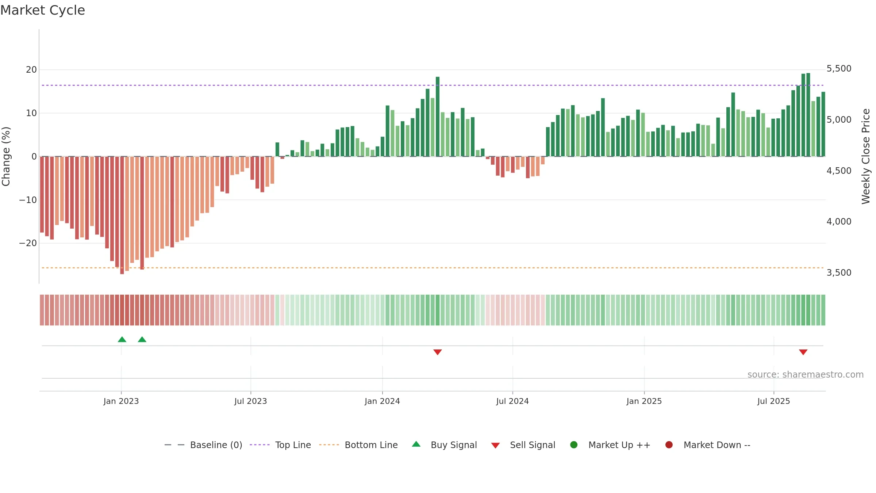Click the −10 left-axis tick label

pyautogui.click(x=28, y=200)
